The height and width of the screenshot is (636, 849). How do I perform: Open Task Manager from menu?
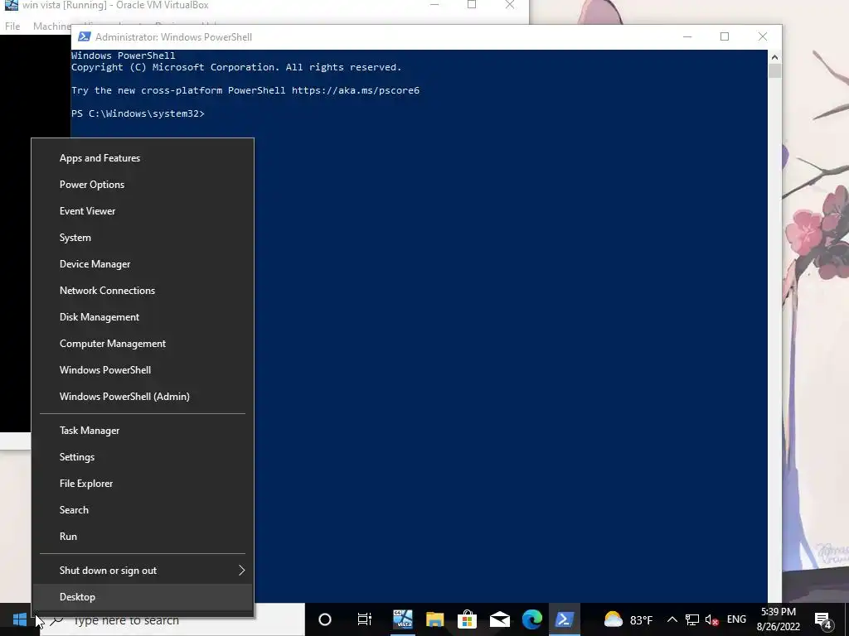click(x=143, y=431)
